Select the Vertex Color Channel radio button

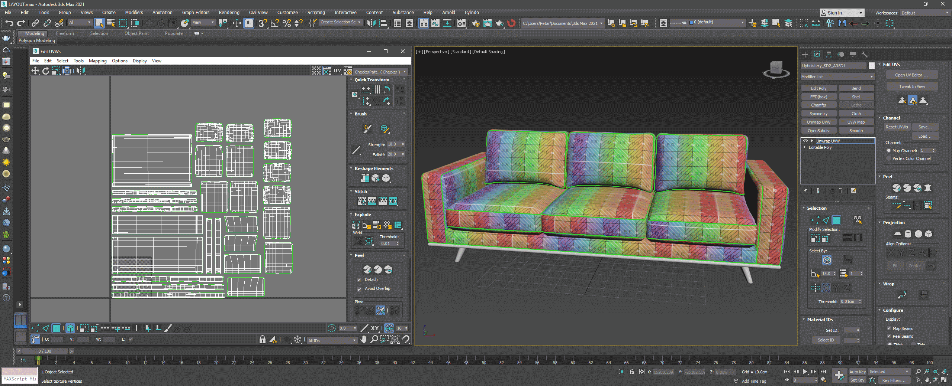point(889,158)
